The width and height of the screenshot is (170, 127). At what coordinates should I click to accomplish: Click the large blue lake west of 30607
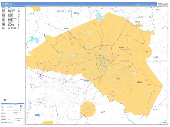tap(34, 39)
